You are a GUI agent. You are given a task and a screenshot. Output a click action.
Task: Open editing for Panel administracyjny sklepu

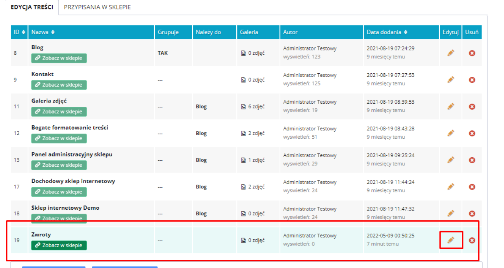tap(451, 160)
